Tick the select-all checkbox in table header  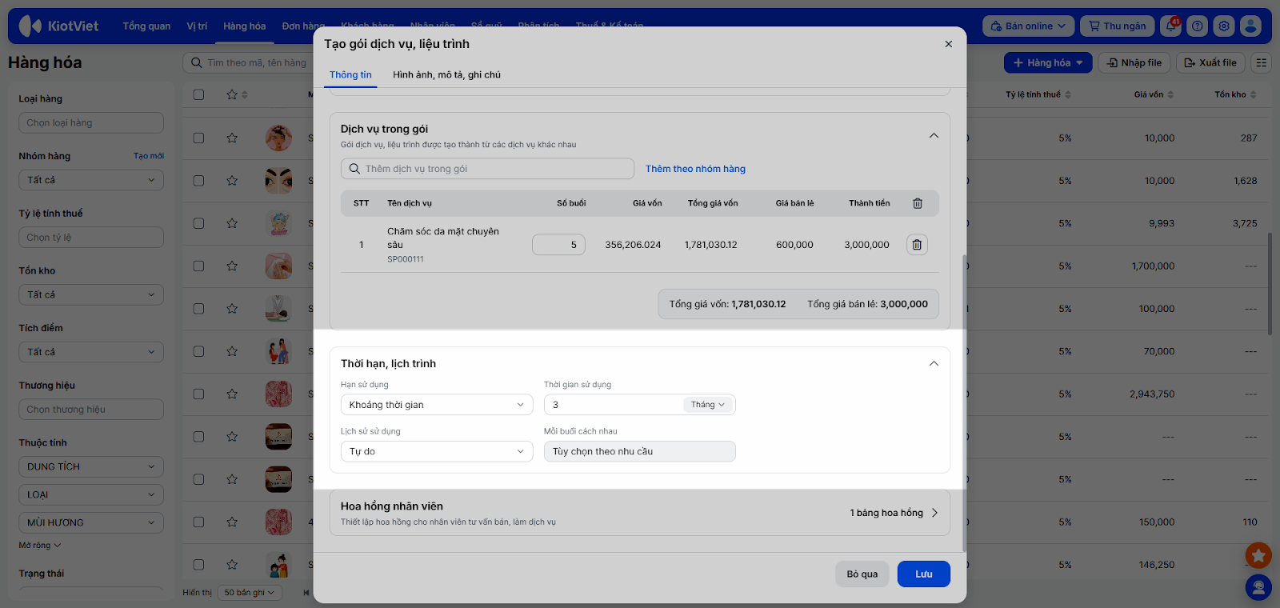pyautogui.click(x=198, y=94)
